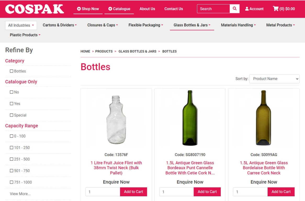Open the Bordelaise Bottle product link

coord(264,168)
